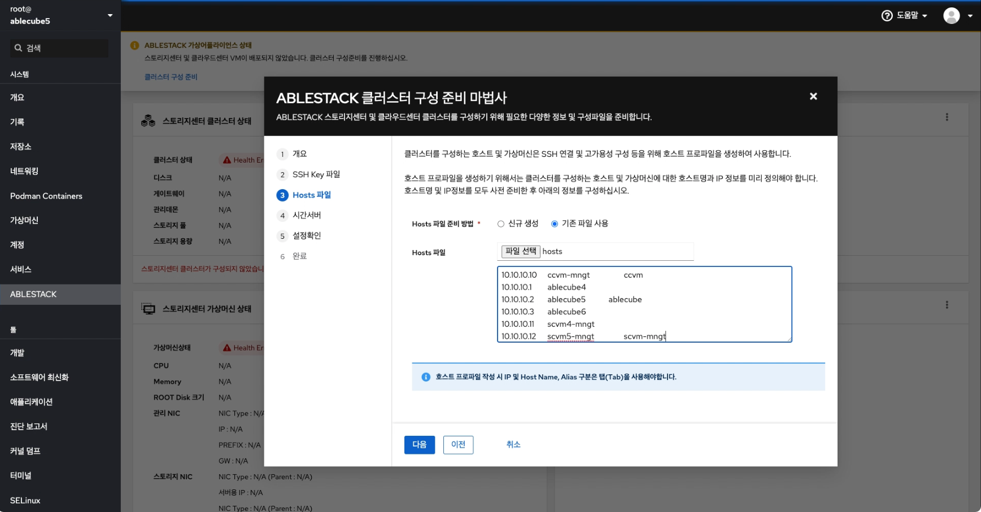The width and height of the screenshot is (981, 512).
Task: Open 진단 보고서 in the sidebar
Action: coord(60,426)
